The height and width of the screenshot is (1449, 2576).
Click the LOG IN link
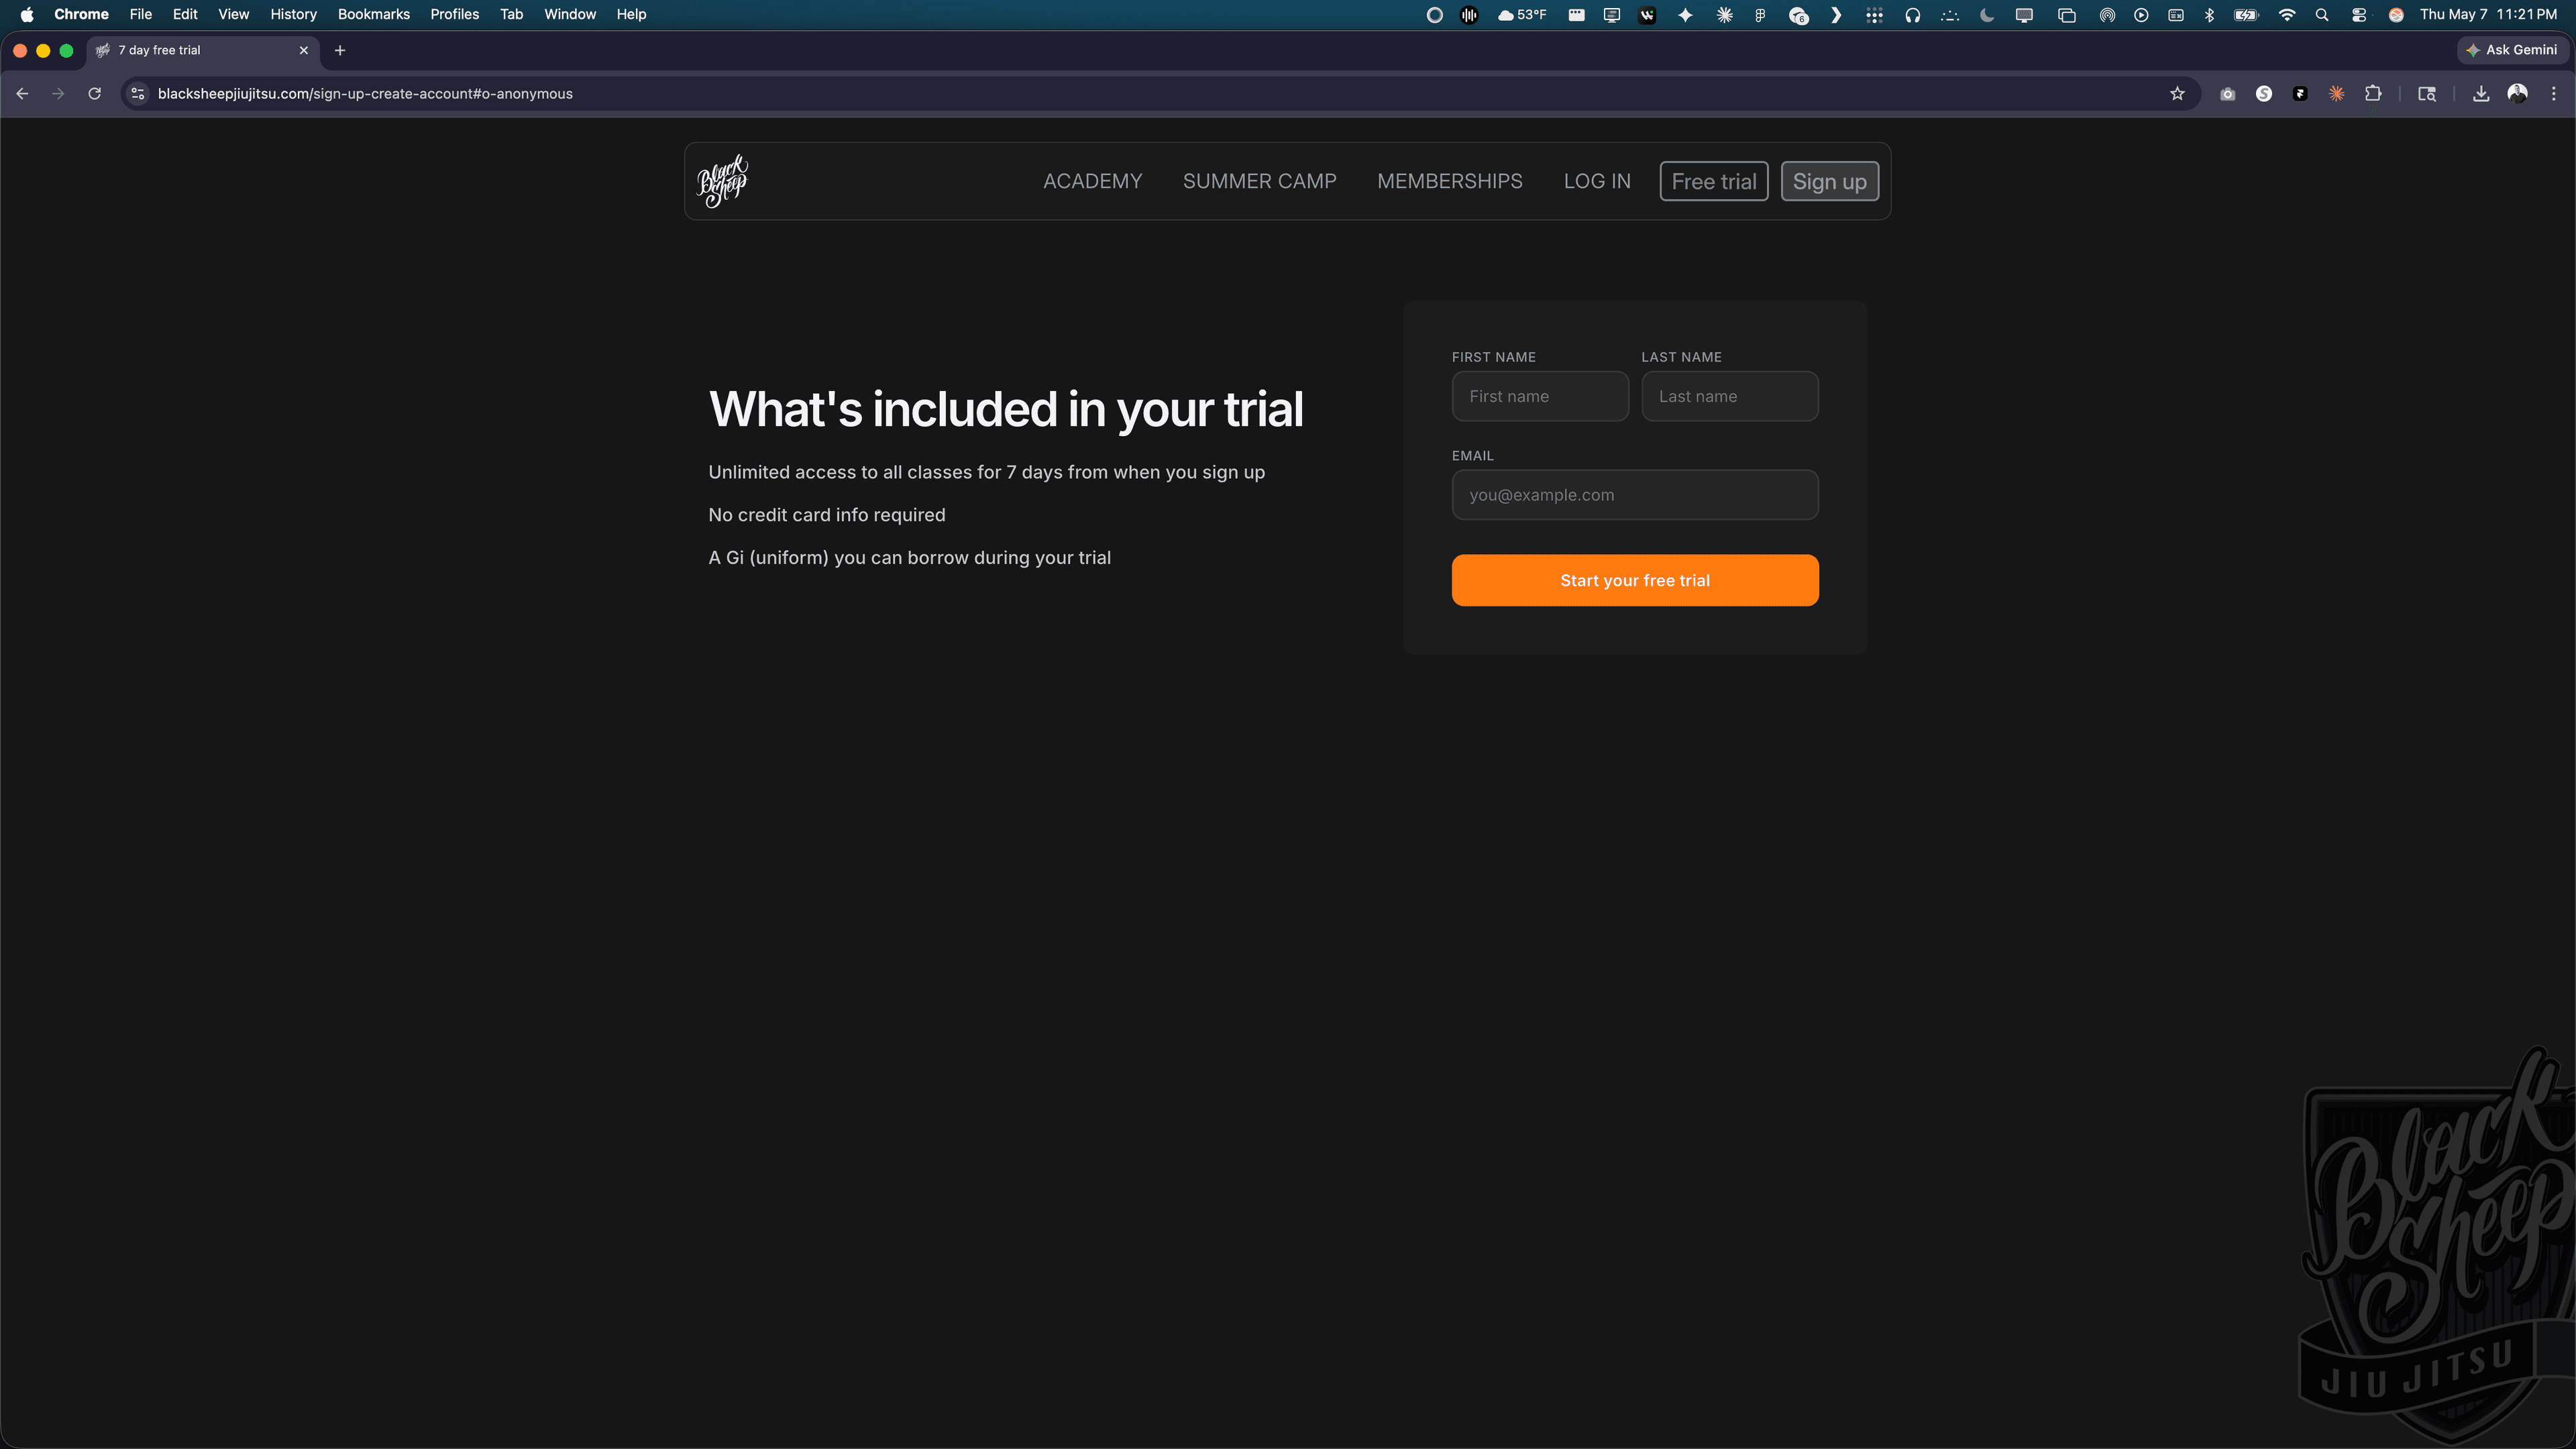pyautogui.click(x=1597, y=181)
